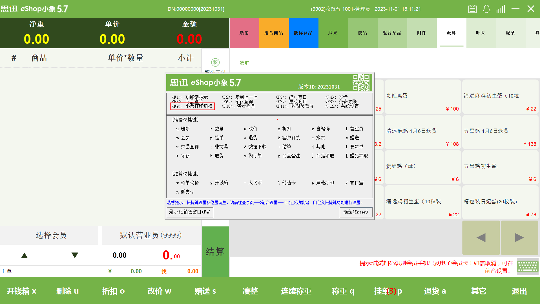
Task: Select product 清远鸡初生蛋（10粒装
Action: [423, 202]
